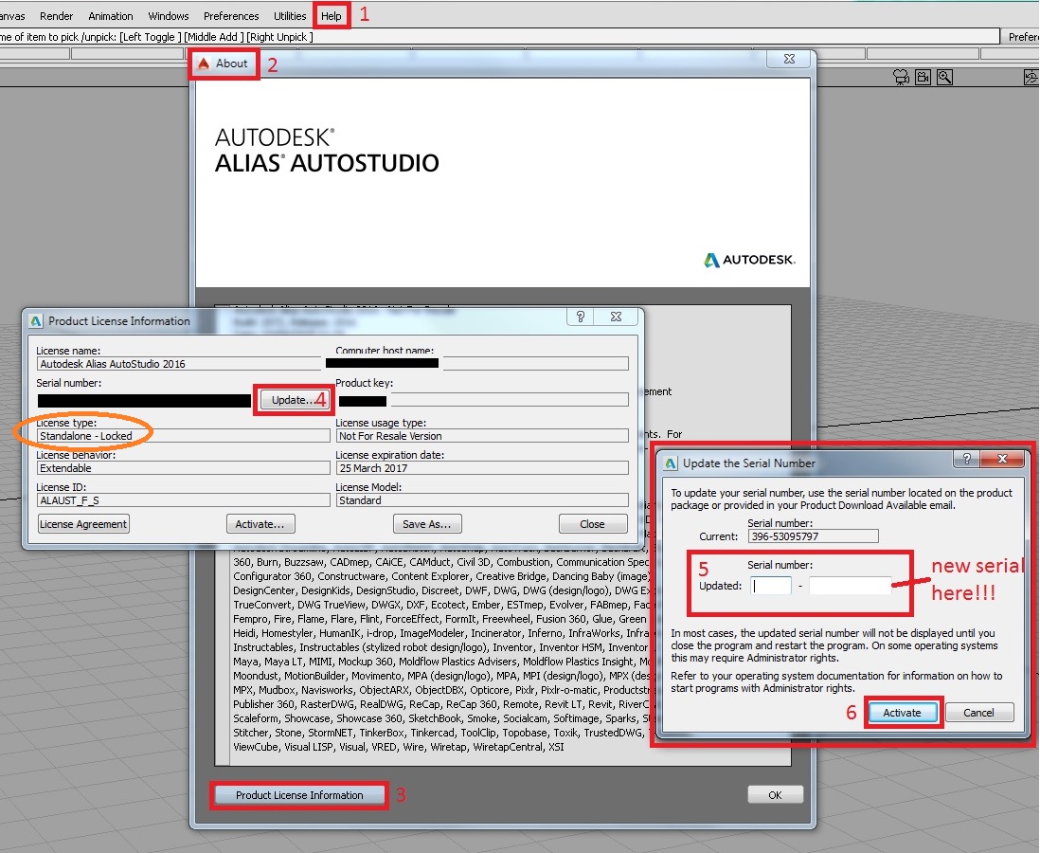Viewport: 1040px width, 853px height.
Task: Click Close in Product License Information
Action: point(592,524)
